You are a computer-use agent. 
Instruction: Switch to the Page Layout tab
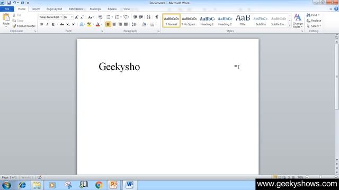(54, 9)
